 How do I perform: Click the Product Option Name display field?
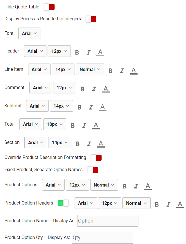point(107,221)
